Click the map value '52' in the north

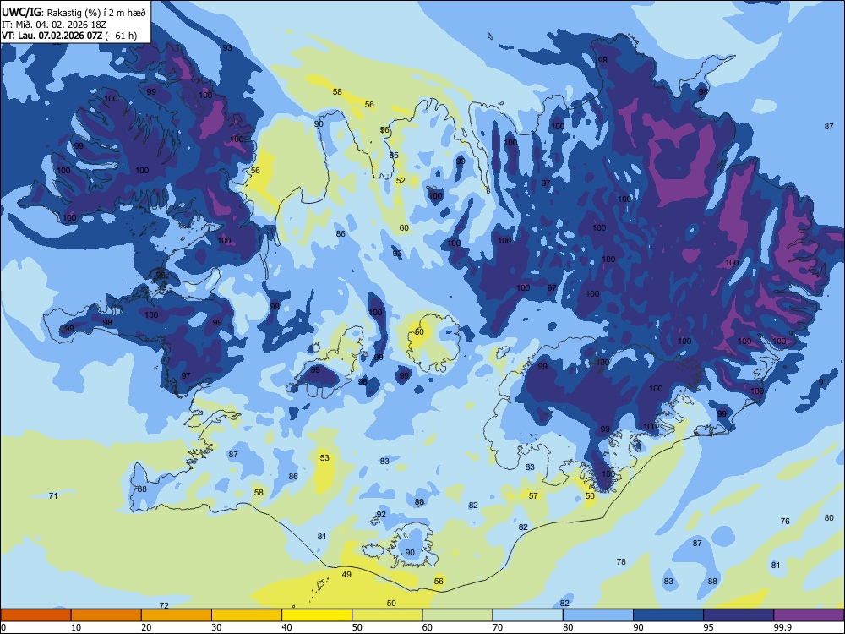pos(401,181)
